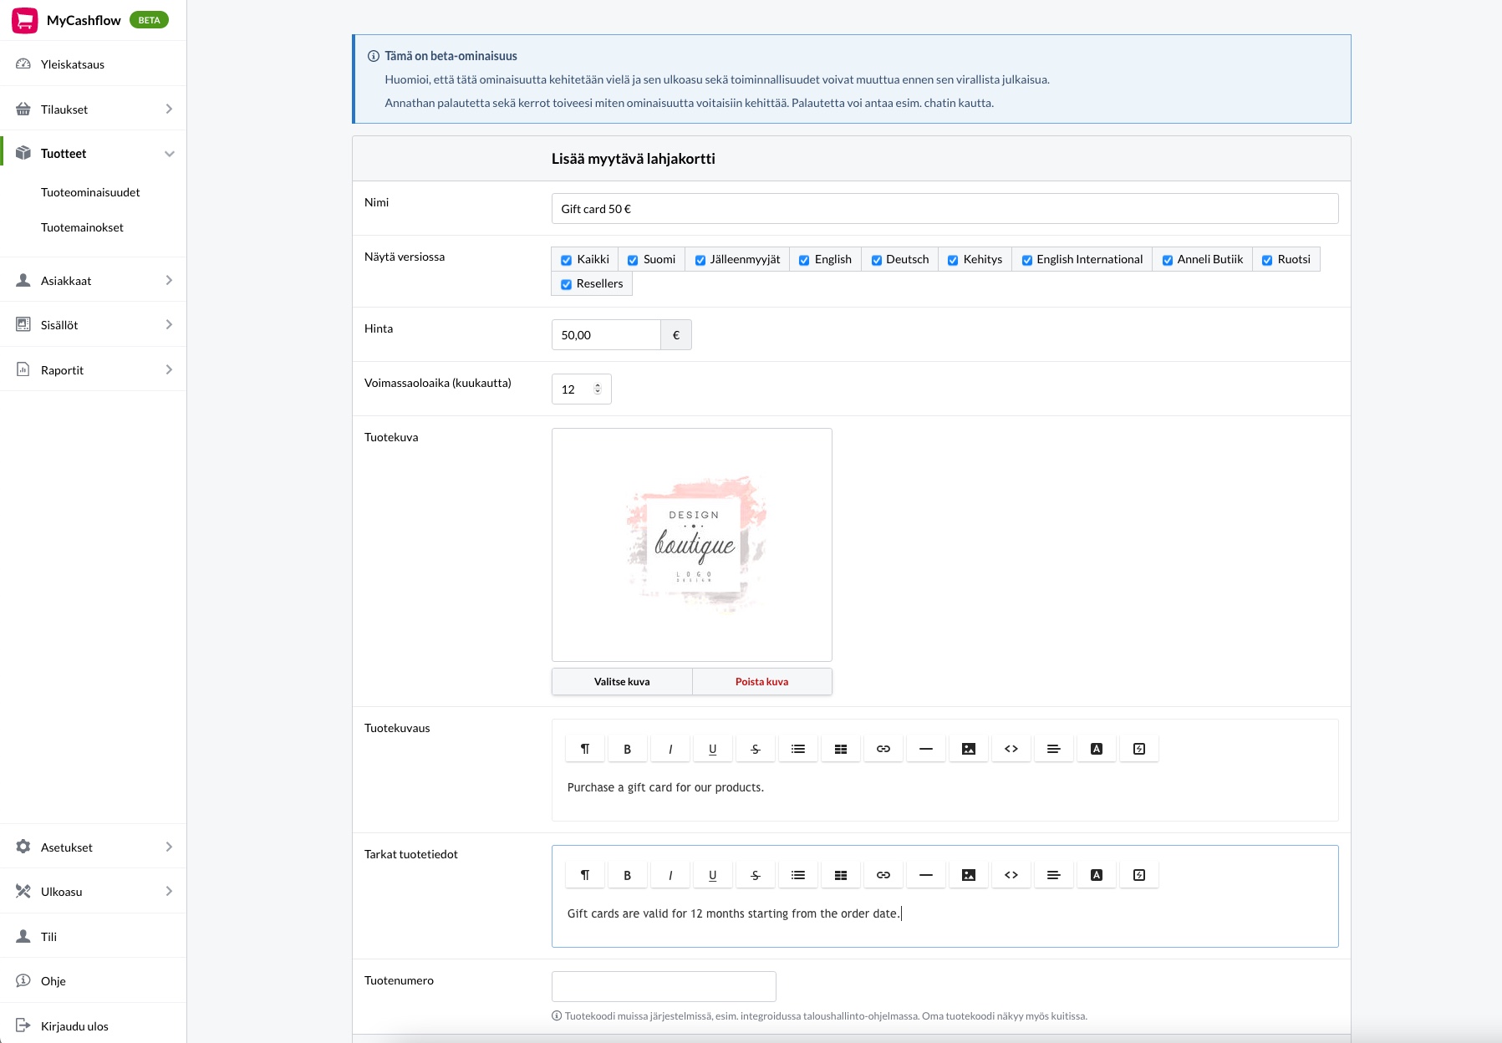This screenshot has height=1043, width=1502.
Task: Add a link in the Tuotekuvaus editor
Action: pyautogui.click(x=883, y=749)
